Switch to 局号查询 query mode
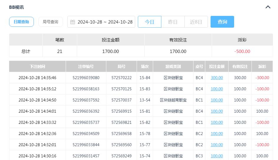 pos(50,22)
